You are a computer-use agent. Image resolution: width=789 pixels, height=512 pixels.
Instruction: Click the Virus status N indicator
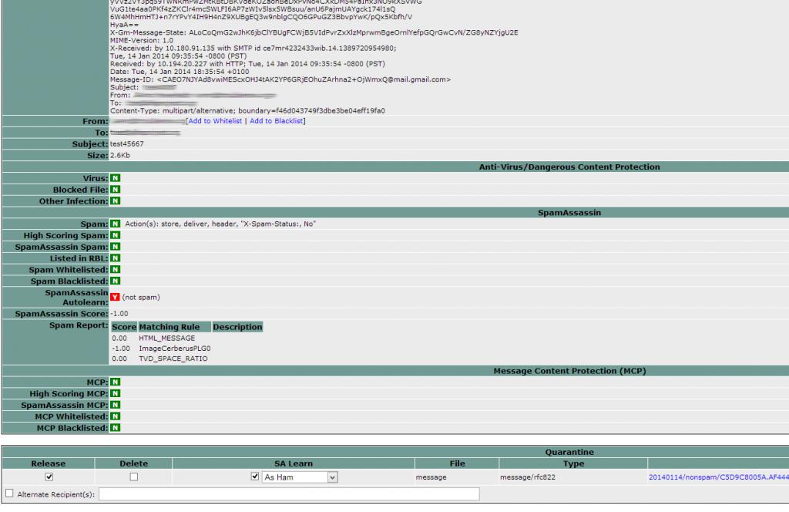116,178
